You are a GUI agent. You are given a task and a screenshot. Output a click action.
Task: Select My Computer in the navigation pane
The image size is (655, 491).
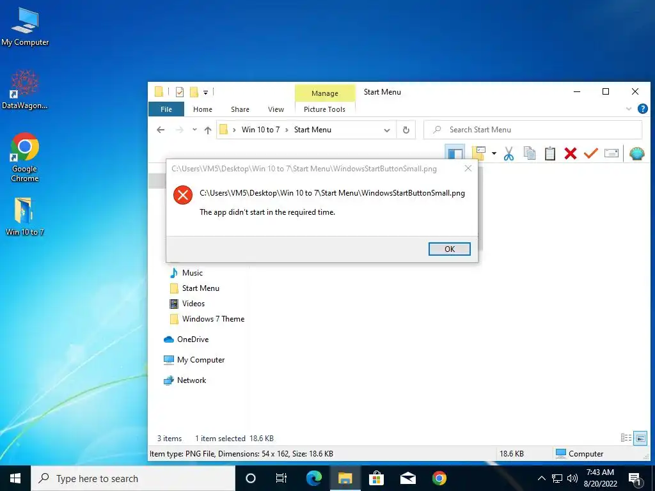tap(200, 360)
